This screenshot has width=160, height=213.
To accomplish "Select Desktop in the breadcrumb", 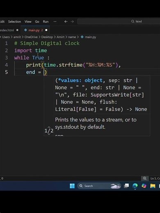I will pyautogui.click(x=47, y=37).
